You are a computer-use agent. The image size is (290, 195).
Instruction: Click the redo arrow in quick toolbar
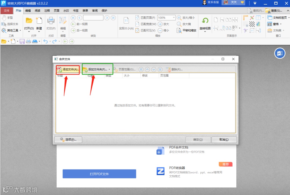[54, 41]
